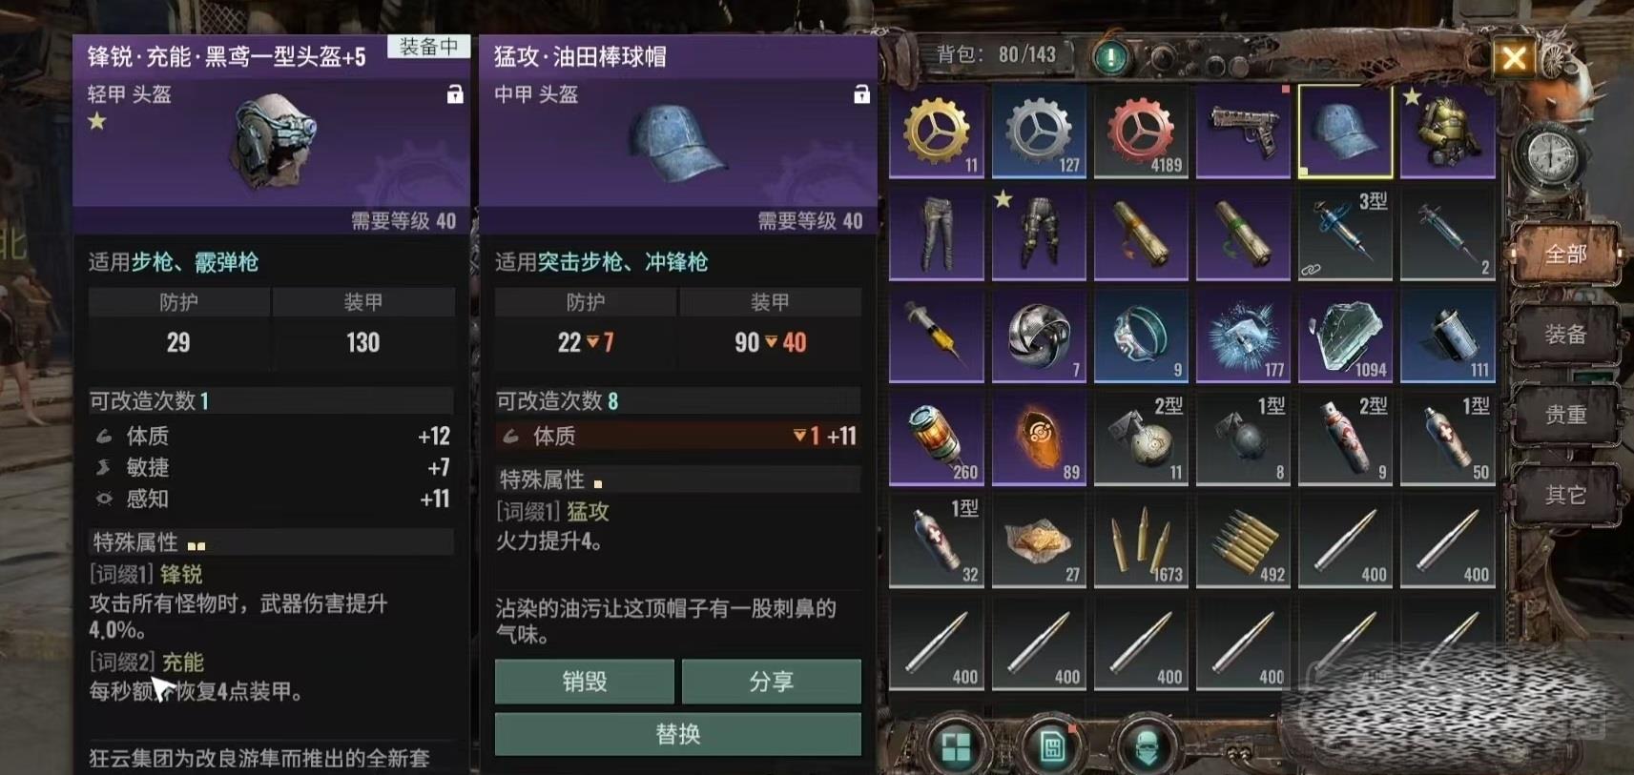Click the helmet character icon at bottom
This screenshot has width=1634, height=775.
coord(1148,746)
